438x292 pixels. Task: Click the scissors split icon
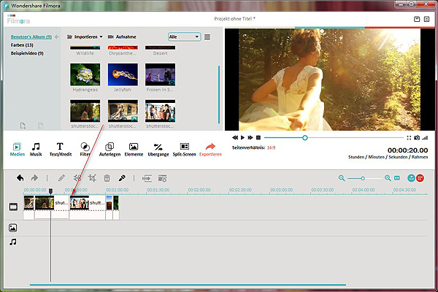pyautogui.click(x=77, y=178)
